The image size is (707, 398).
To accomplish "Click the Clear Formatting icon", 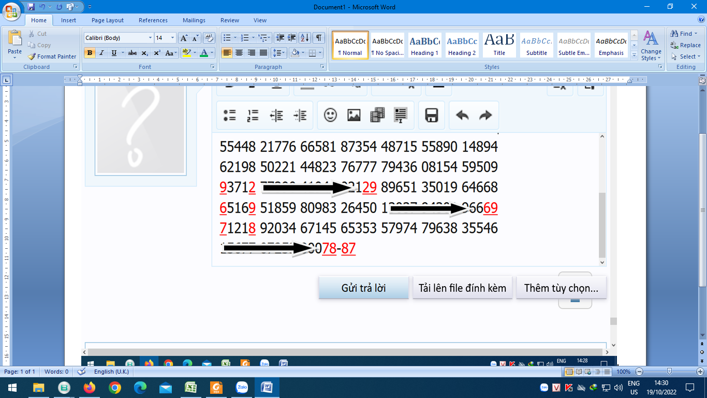I will pyautogui.click(x=209, y=38).
